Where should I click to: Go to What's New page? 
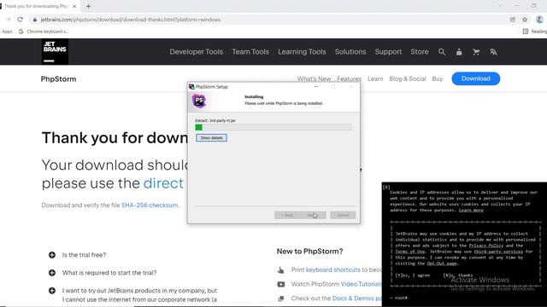pos(314,78)
